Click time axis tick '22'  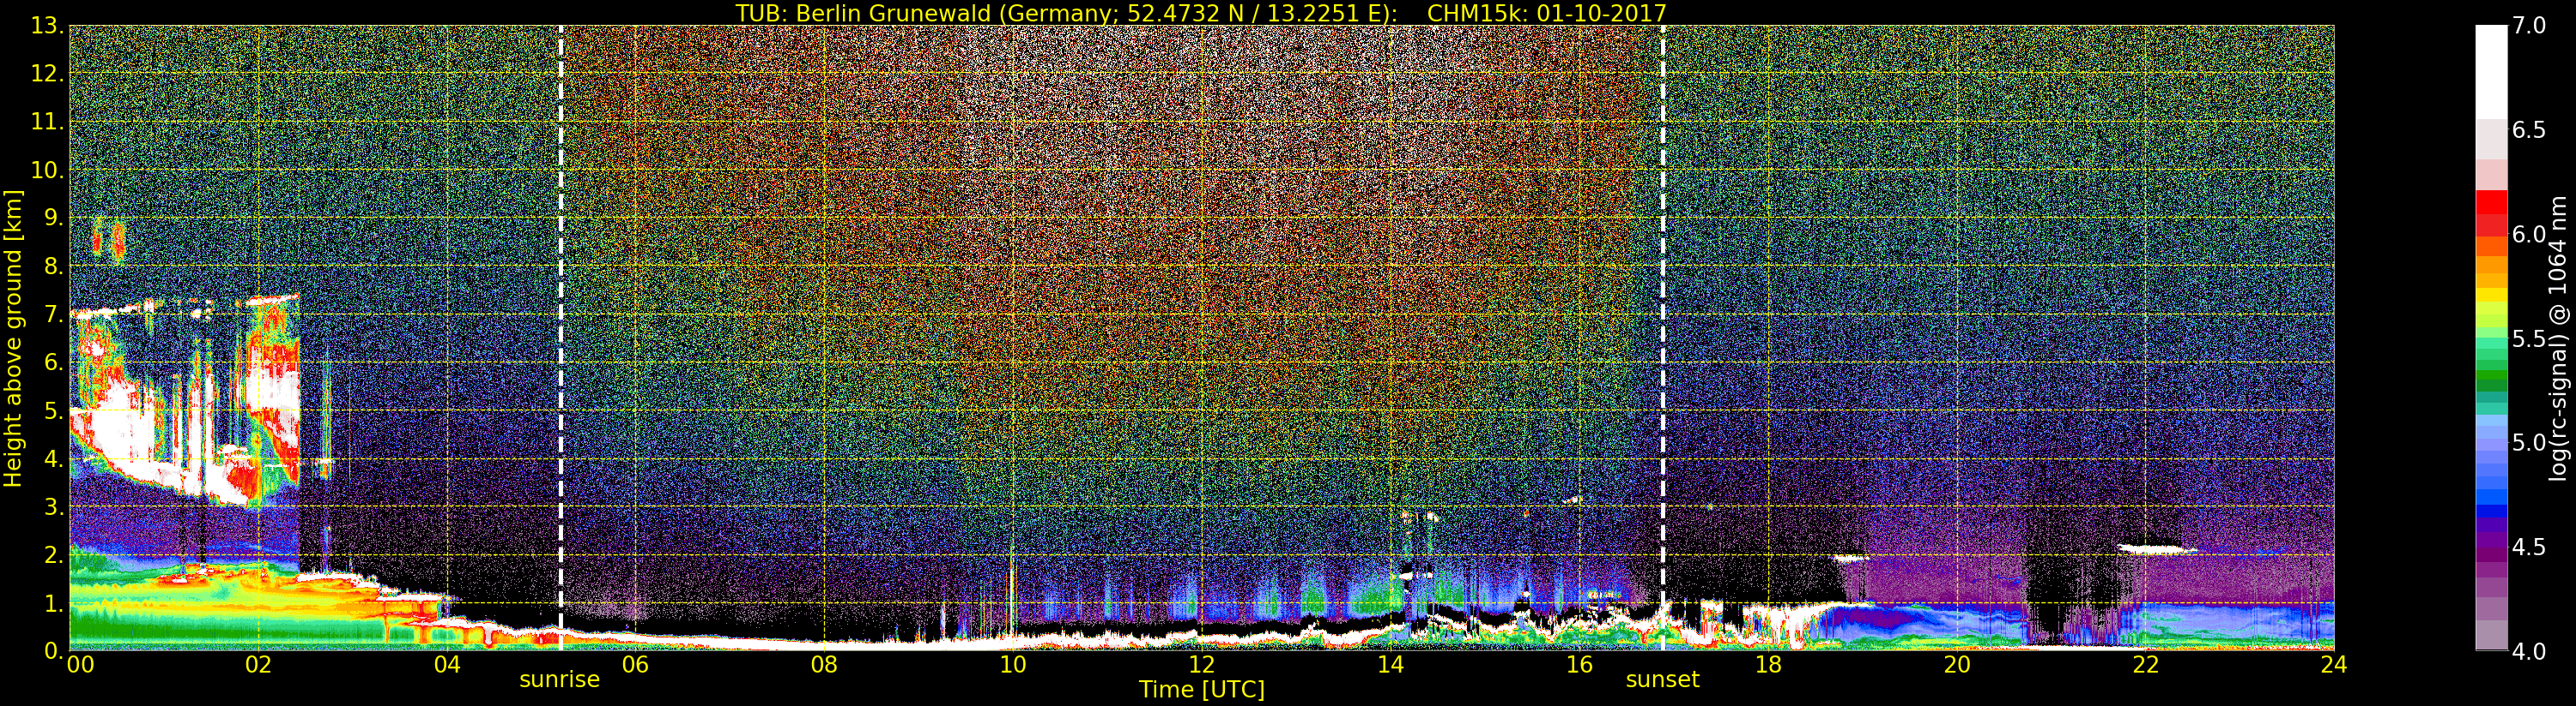tap(2145, 665)
